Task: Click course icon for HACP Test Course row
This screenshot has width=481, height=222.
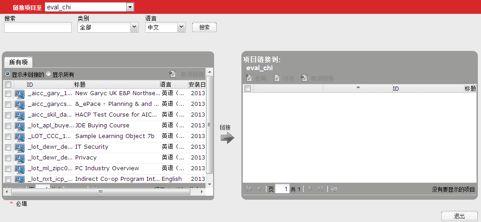Action: 20,115
